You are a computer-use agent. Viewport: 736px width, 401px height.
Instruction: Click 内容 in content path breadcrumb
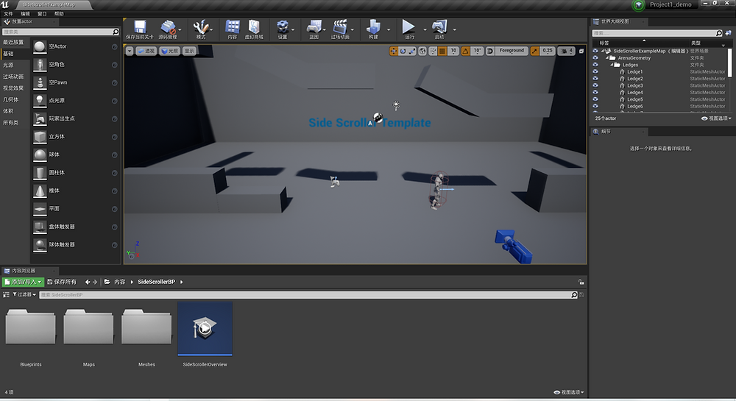pyautogui.click(x=120, y=282)
